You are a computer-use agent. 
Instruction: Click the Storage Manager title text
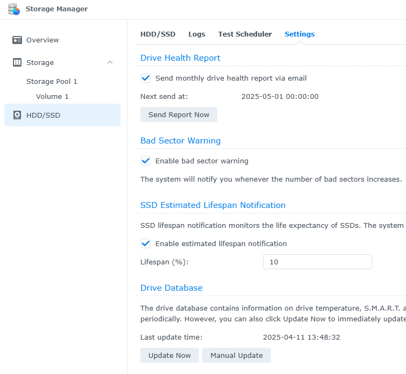pos(56,9)
